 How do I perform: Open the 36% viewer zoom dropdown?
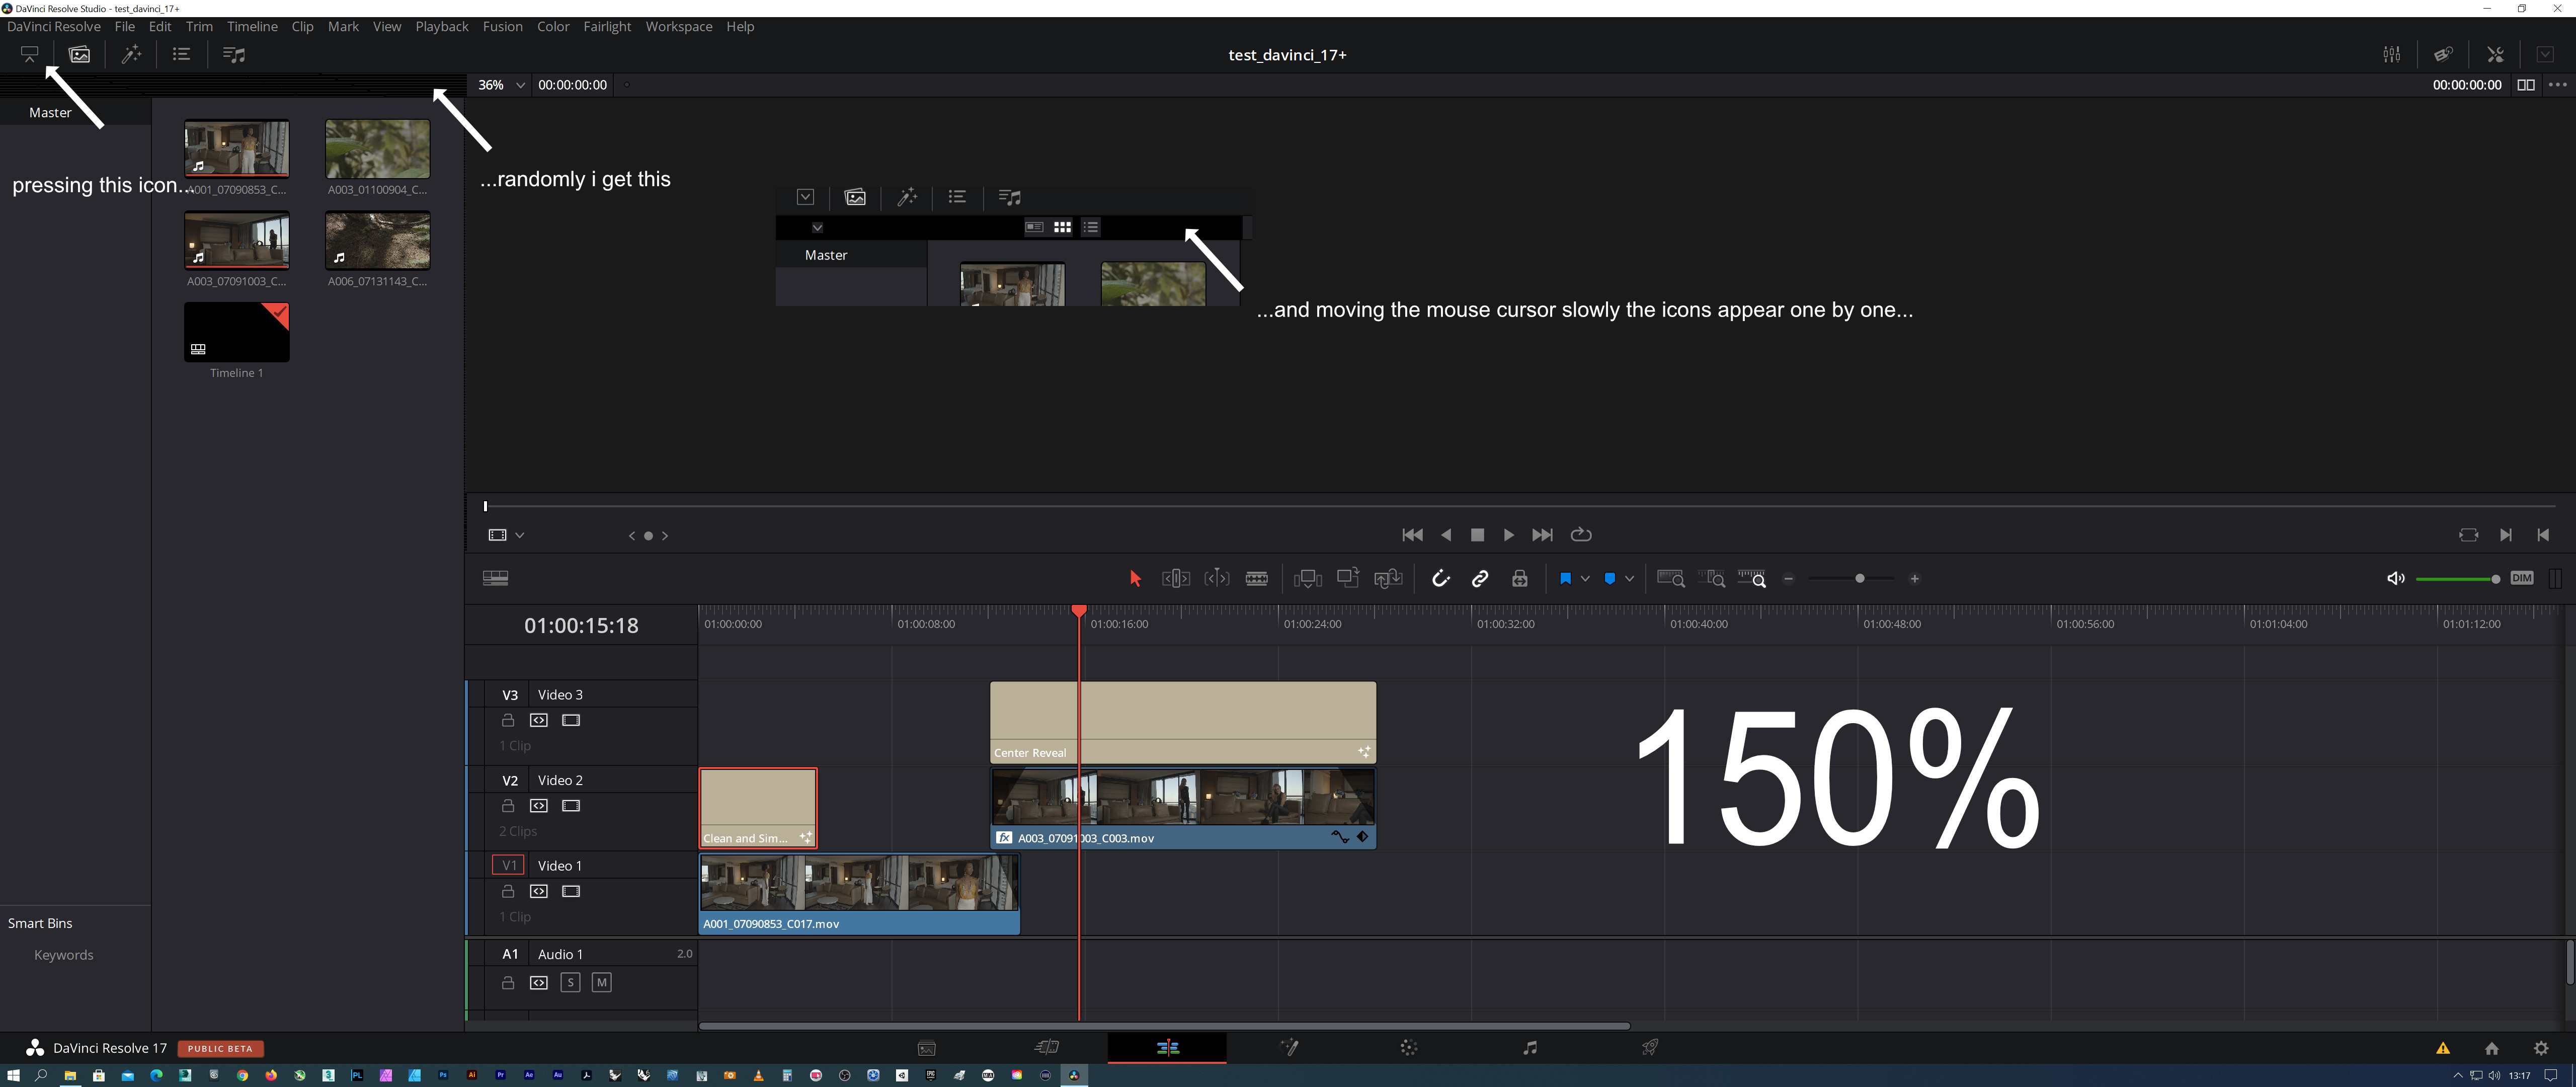tap(500, 85)
